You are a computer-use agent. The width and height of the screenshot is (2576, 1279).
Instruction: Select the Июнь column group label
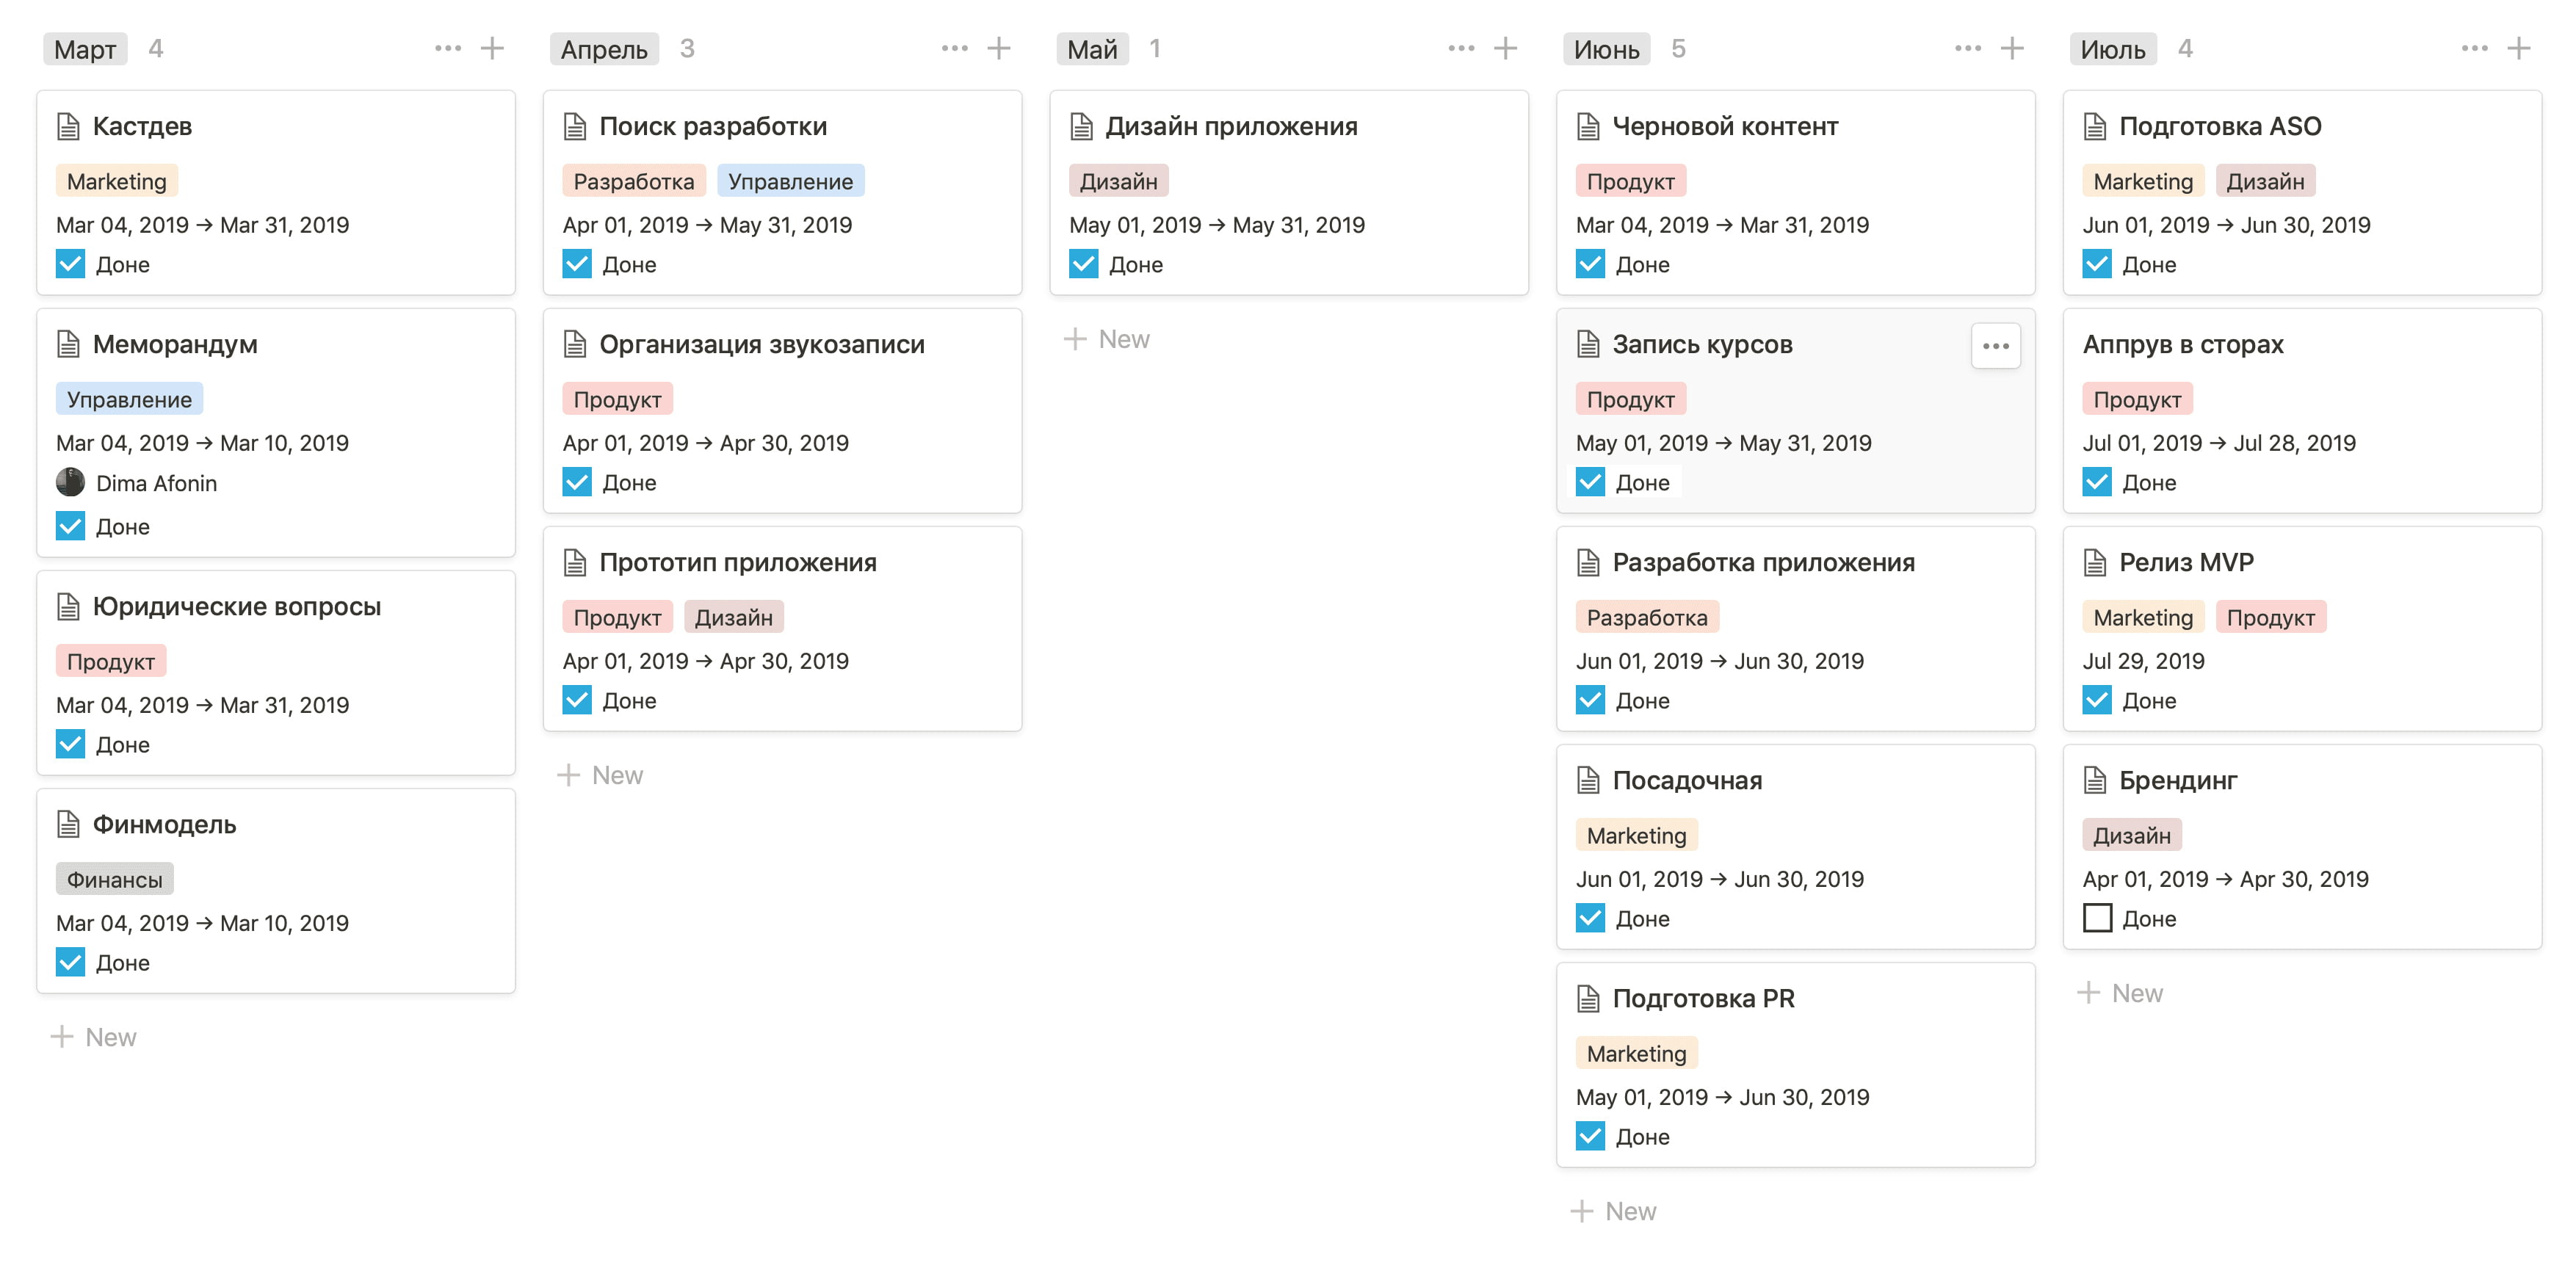pyautogui.click(x=1606, y=49)
